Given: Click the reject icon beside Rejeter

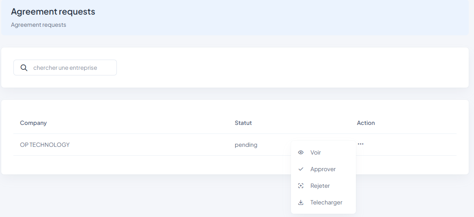Looking at the screenshot, I should pyautogui.click(x=301, y=186).
